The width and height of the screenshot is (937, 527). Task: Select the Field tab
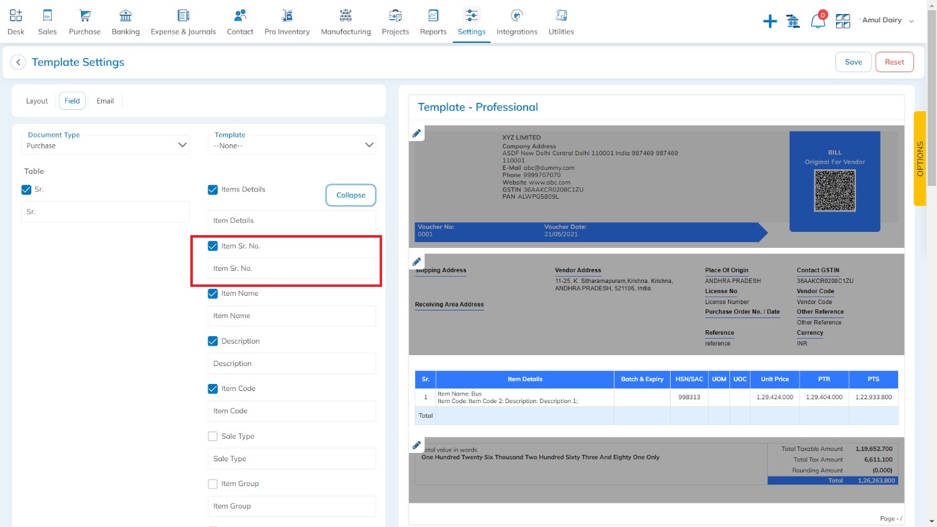72,101
